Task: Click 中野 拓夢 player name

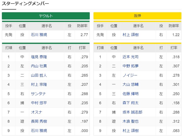Action: tap(130, 66)
